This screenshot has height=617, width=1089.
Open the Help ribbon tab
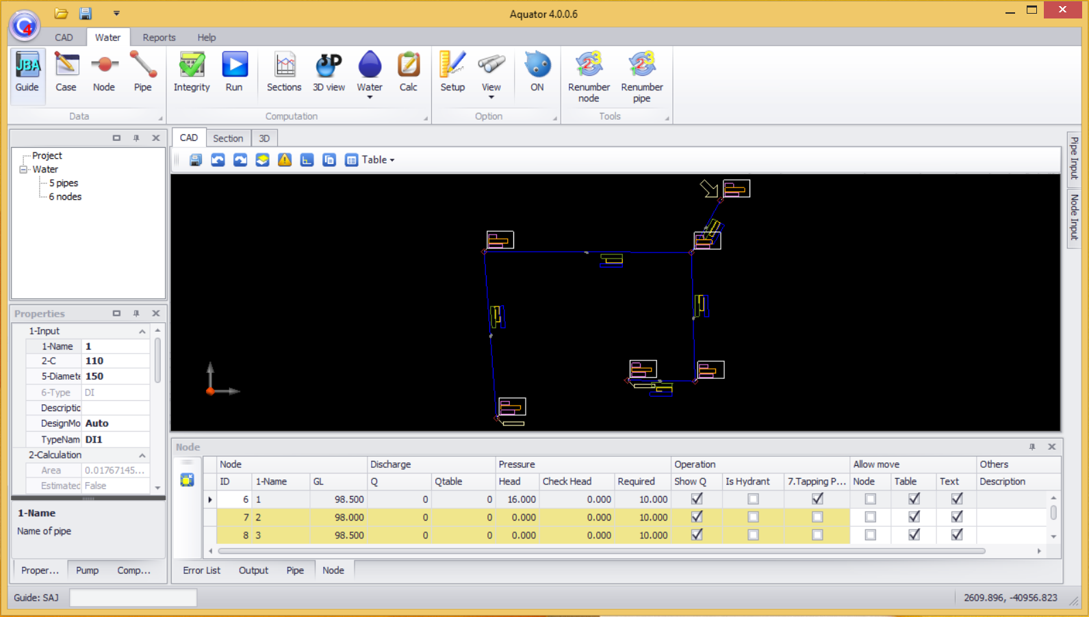(207, 38)
